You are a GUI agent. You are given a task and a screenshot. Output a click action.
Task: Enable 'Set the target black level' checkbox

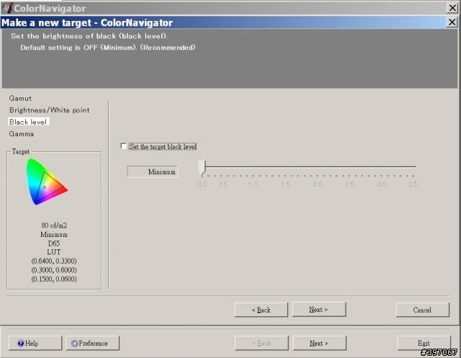[123, 146]
